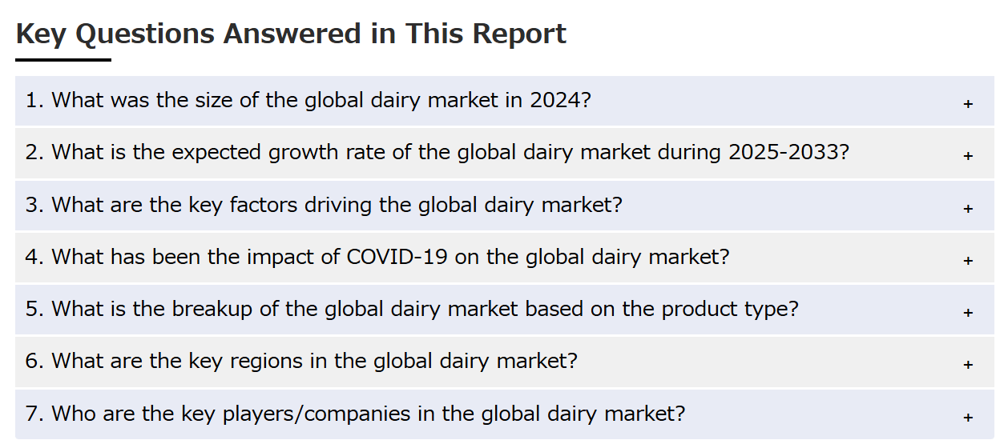Open 'breakup based on the product type' question
The height and width of the screenshot is (444, 1000).
pyautogui.click(x=412, y=309)
